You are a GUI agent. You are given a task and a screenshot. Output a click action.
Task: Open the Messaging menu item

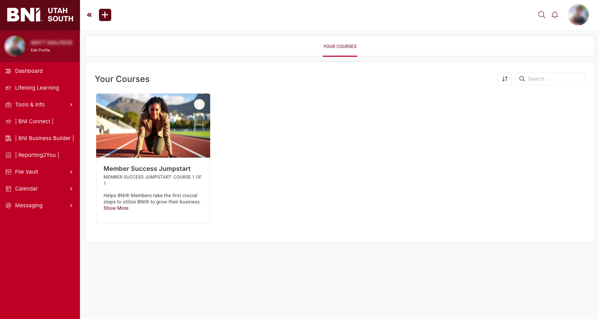(x=29, y=206)
